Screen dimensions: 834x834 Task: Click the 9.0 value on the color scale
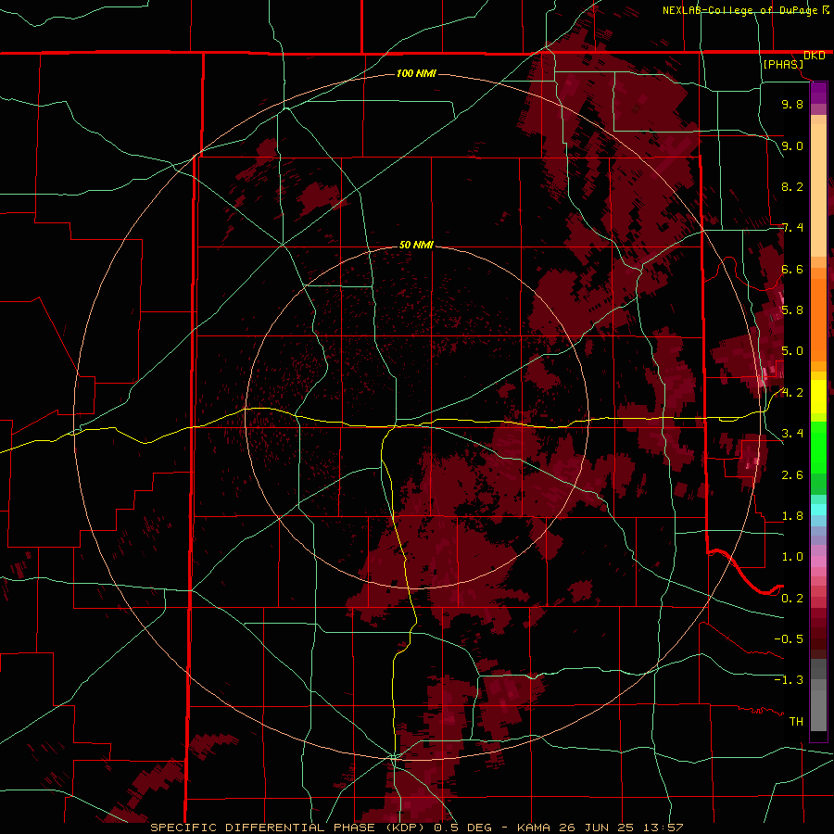792,145
